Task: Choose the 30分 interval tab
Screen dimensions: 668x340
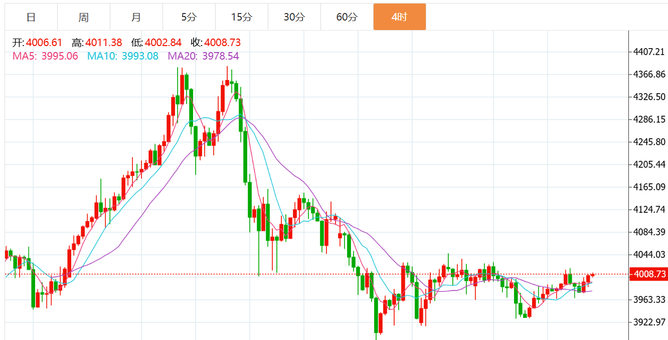Action: (x=294, y=17)
